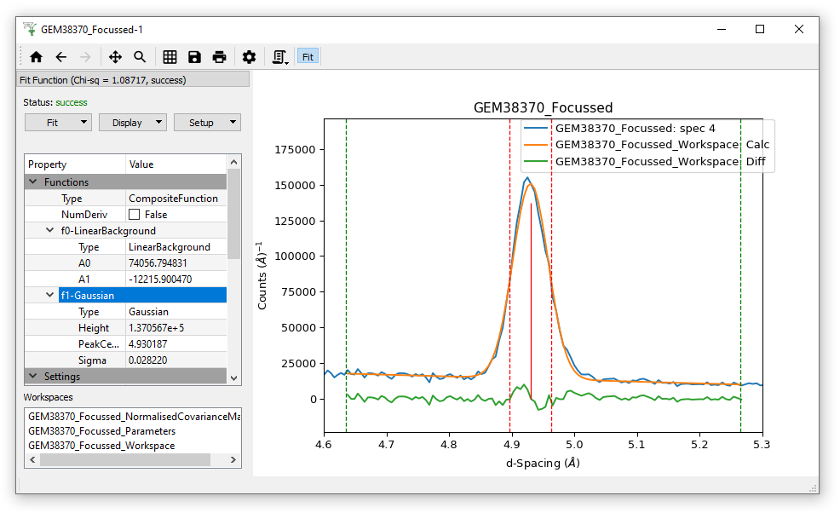Viewport: 840px width, 513px height.
Task: Collapse the f0-LinearBackground node
Action: tap(51, 231)
